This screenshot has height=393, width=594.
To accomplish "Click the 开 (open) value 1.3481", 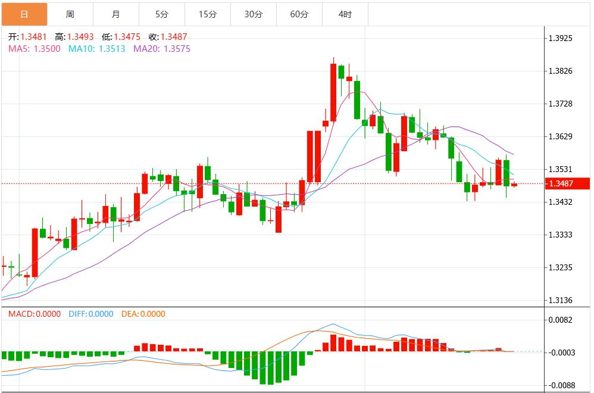I will click(x=33, y=37).
